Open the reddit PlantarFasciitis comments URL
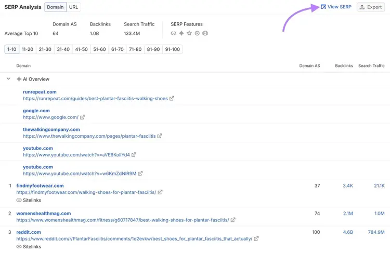The width and height of the screenshot is (390, 253). pos(134,239)
